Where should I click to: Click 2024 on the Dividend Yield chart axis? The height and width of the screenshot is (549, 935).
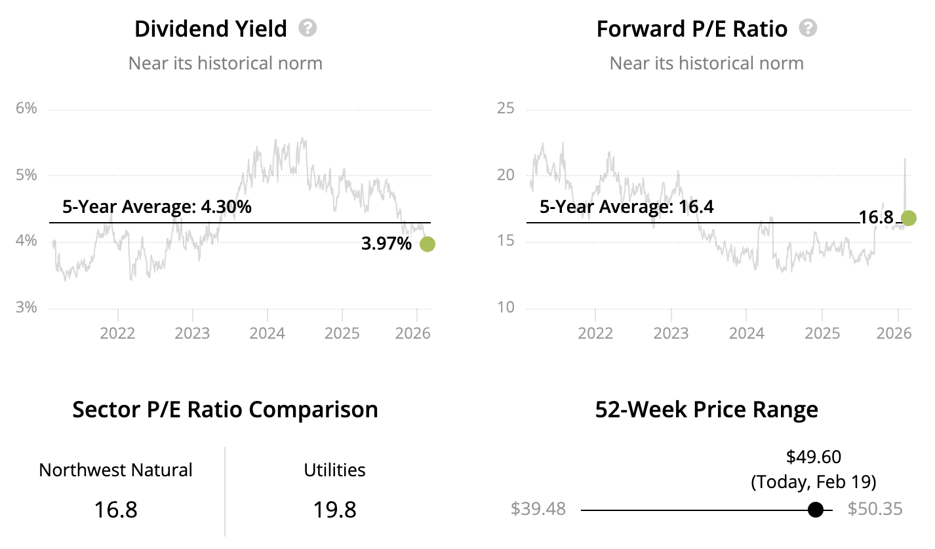[268, 333]
